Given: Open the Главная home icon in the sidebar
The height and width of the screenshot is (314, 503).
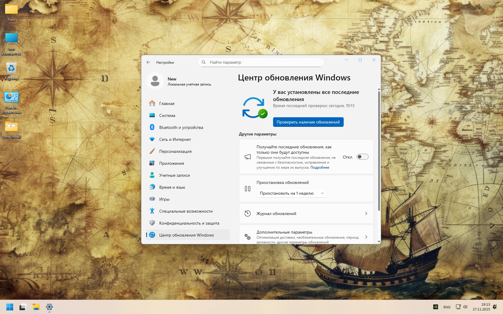Looking at the screenshot, I should click(x=152, y=103).
